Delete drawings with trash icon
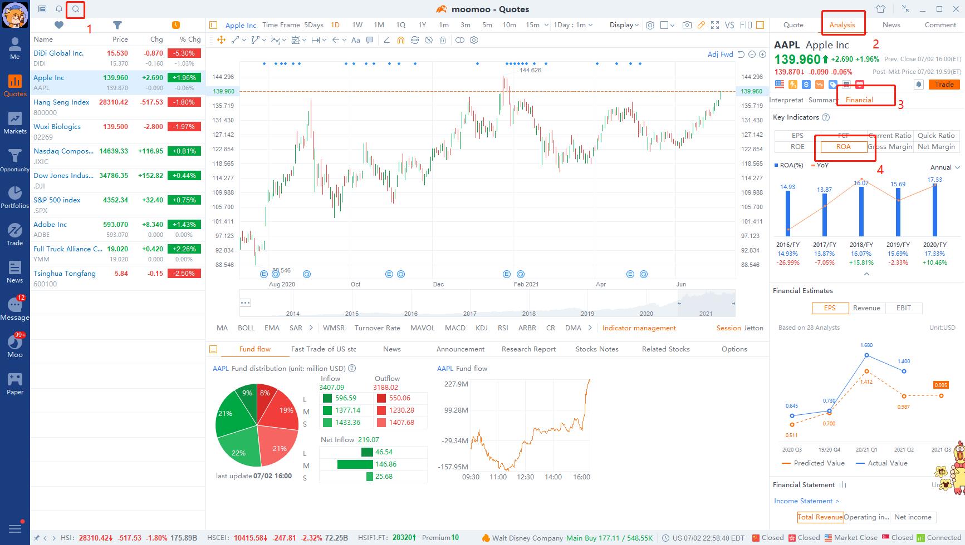Screen dimensions: 965x545 tap(443, 40)
